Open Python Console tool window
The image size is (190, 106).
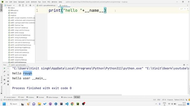pos(67,97)
